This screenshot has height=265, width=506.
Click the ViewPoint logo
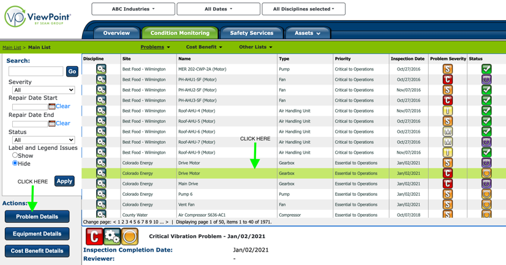coord(37,17)
